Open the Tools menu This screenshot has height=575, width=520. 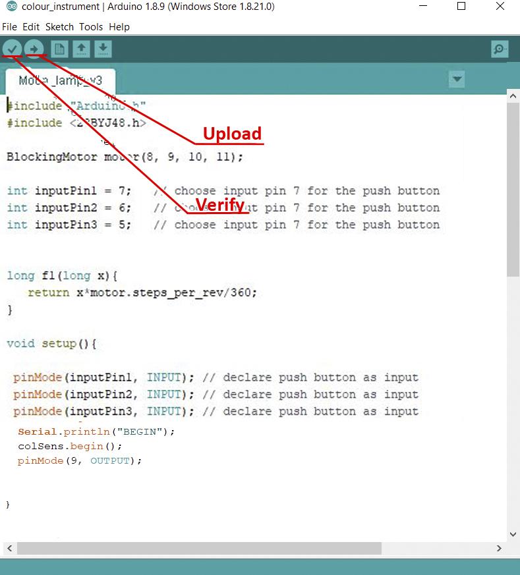[91, 27]
